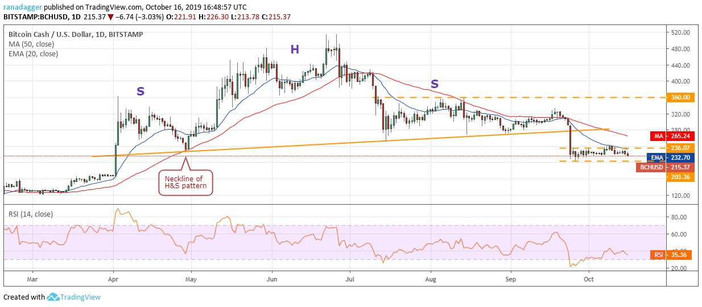Click the RSI (14, close) indicator legend

[x=30, y=215]
